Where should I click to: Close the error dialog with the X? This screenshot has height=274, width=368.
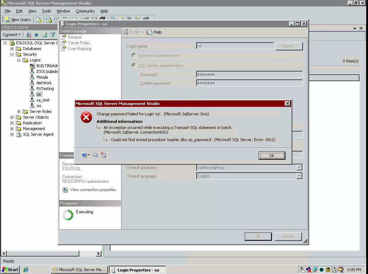[287, 104]
